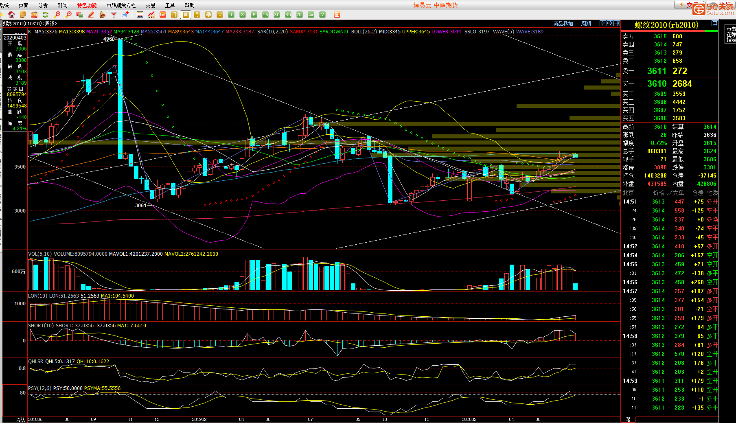Select the 30-minute period button
736x423 pixels.
277,15
